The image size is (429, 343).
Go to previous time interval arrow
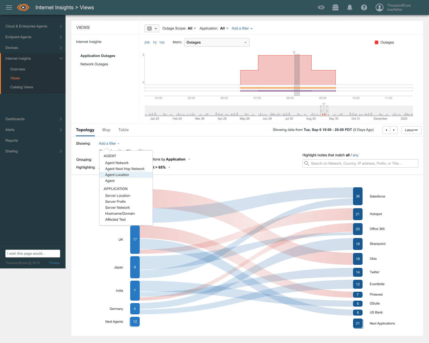(x=386, y=130)
